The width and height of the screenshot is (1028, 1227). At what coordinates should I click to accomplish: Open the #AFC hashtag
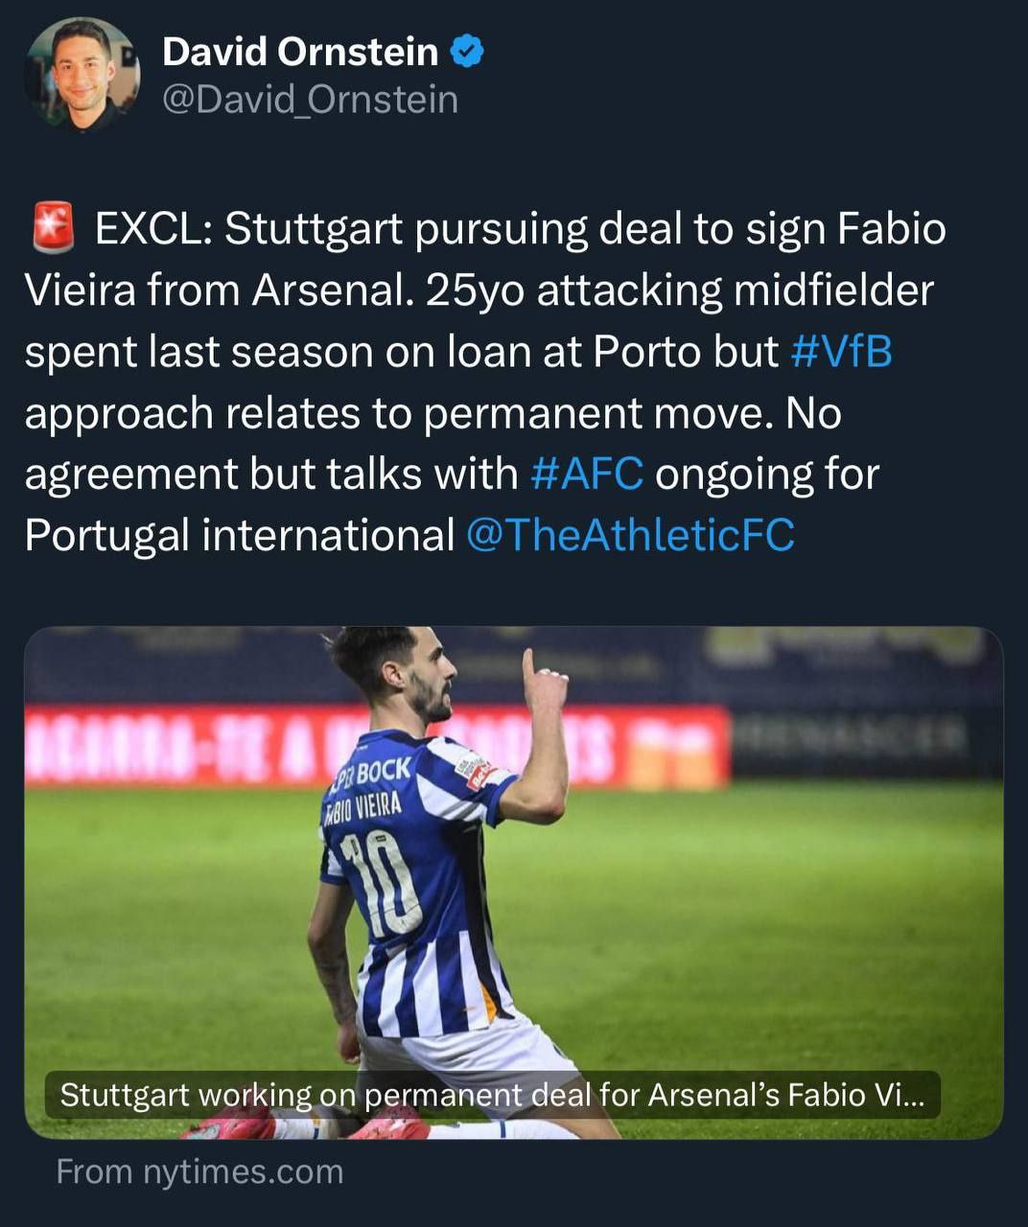(587, 474)
